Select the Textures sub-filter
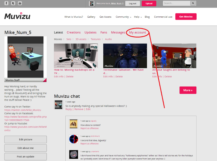This screenshot has width=217, height=161. [x=96, y=39]
